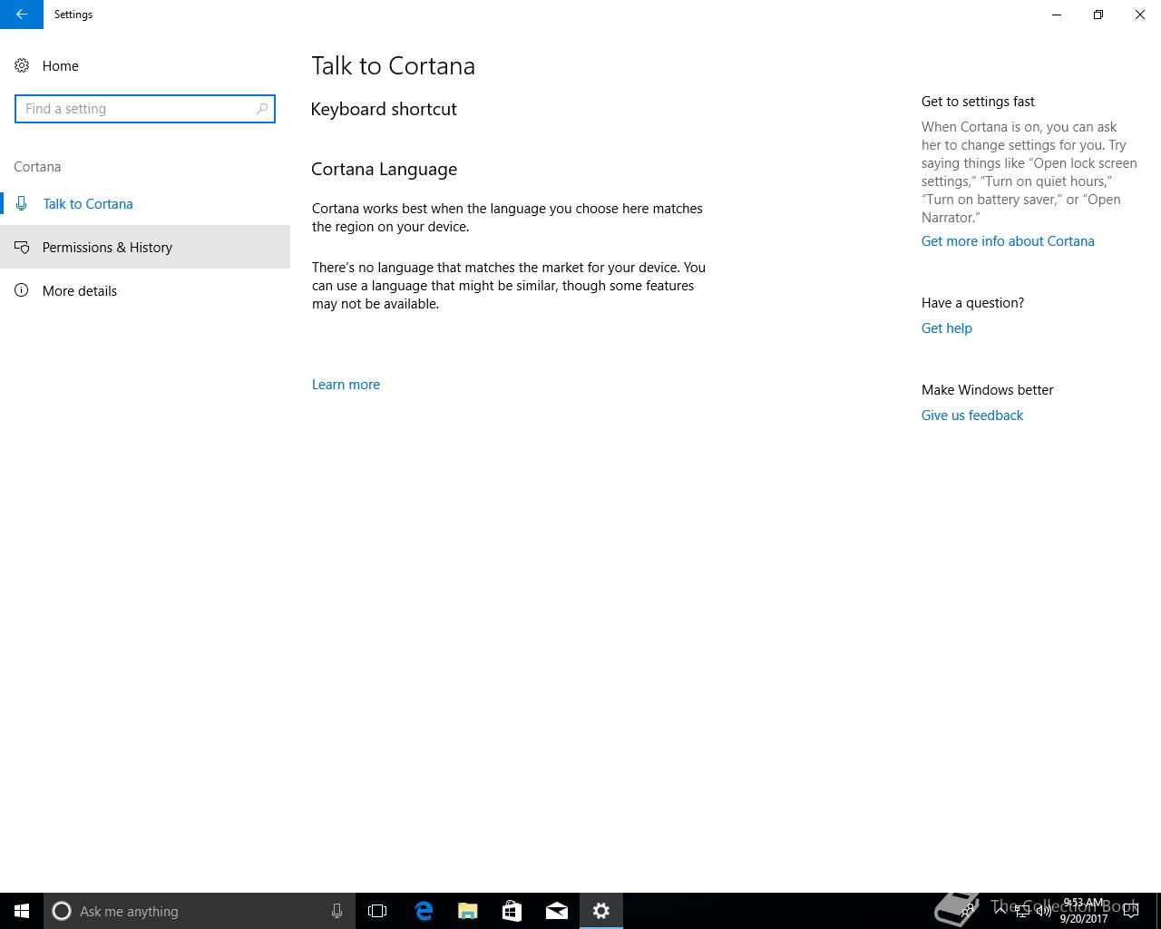
Task: Open the People icon in the system tray
Action: (969, 911)
